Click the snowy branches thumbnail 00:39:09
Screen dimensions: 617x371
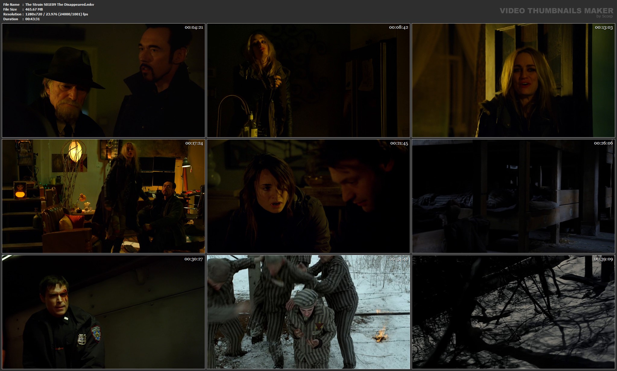pos(513,312)
